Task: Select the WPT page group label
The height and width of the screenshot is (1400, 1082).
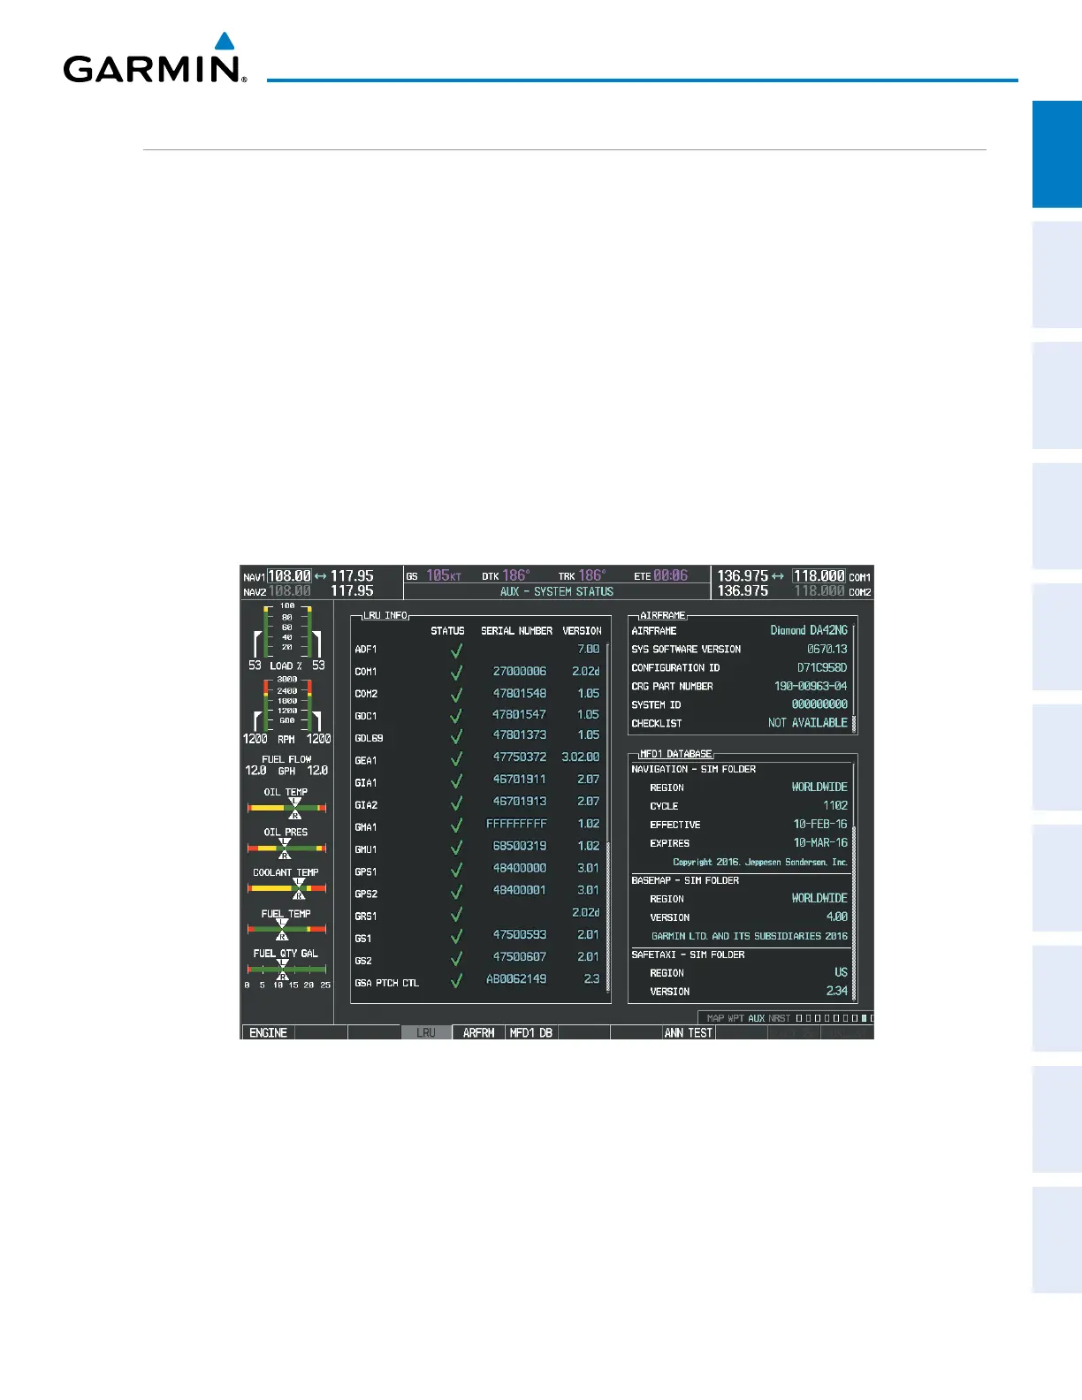Action: pos(736,1018)
